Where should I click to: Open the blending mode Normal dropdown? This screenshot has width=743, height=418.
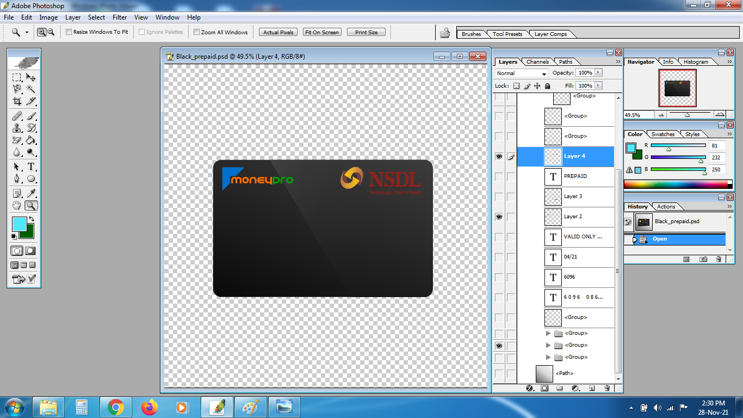(x=522, y=73)
